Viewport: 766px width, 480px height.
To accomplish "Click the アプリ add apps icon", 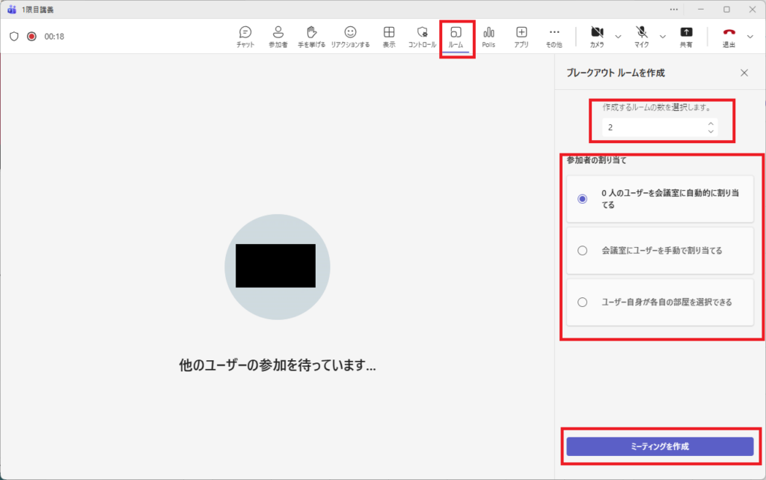I will [x=521, y=36].
